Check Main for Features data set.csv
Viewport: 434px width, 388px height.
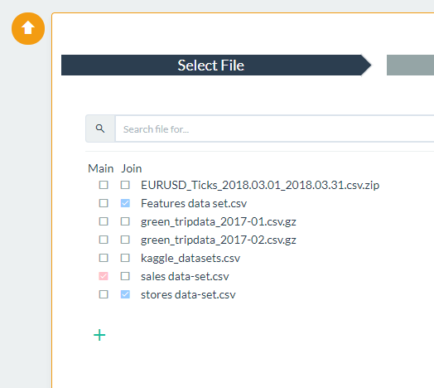click(x=104, y=203)
